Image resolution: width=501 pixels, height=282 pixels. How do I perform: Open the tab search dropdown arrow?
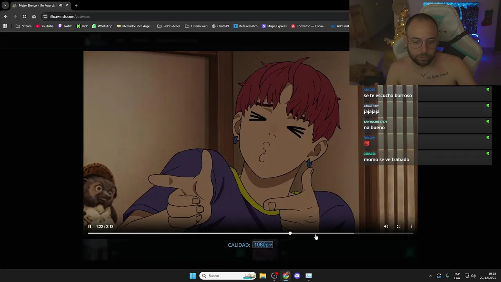[5, 5]
